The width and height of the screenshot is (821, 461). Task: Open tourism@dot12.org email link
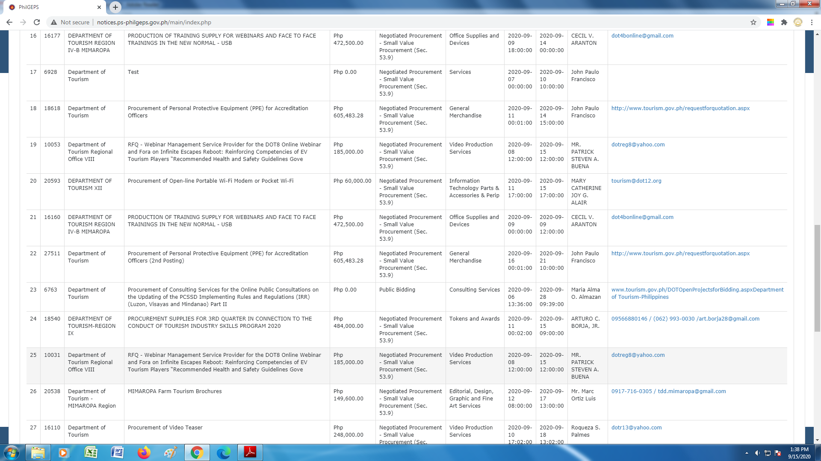[636, 181]
